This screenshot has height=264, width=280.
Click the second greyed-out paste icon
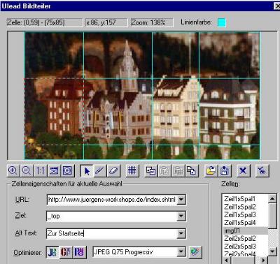178,171
